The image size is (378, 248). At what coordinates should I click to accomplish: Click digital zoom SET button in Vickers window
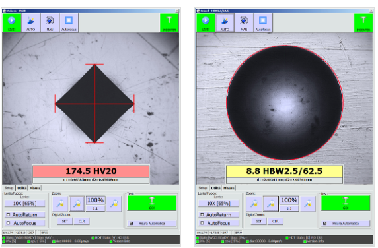65,221
